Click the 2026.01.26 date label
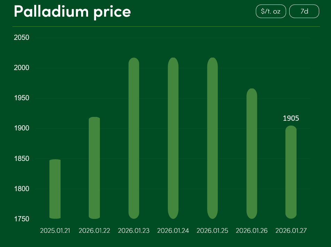Screen dimensions: 331x247 (x=252, y=231)
